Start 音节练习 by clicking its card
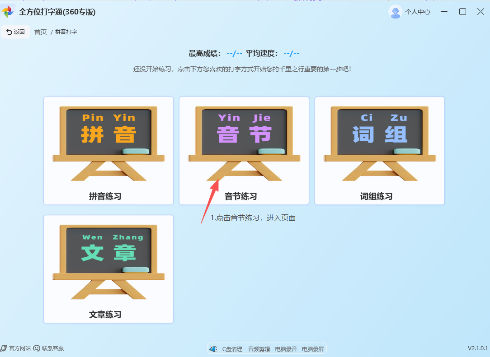Screen dimensions: 490x357 tap(244, 150)
